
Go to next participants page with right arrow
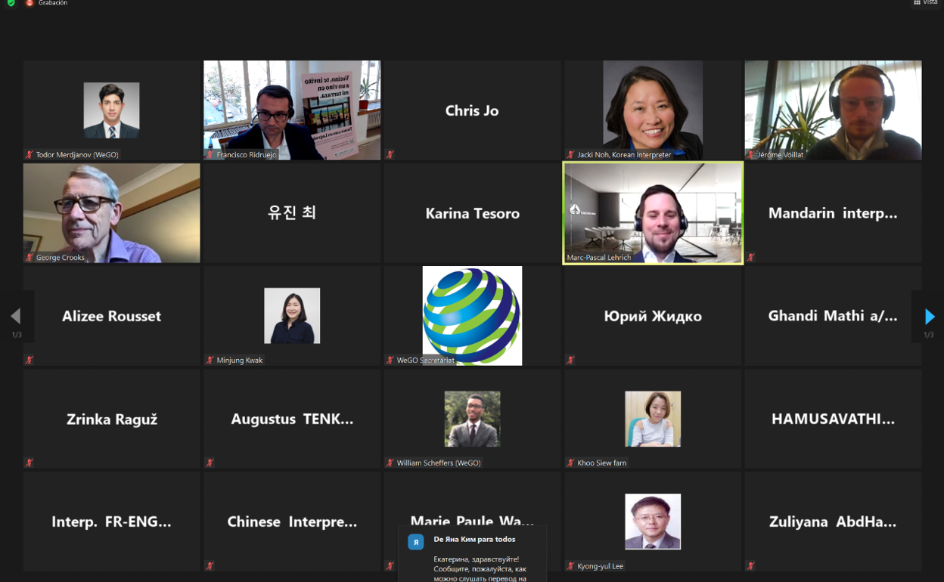pos(930,316)
